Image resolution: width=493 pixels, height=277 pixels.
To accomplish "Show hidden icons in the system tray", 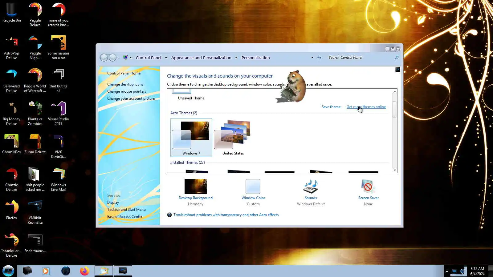I will tap(447, 271).
